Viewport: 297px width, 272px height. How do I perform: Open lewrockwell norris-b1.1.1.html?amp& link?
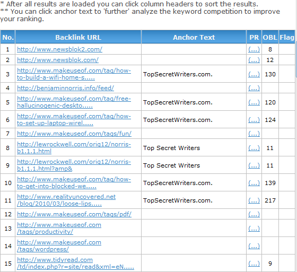pyautogui.click(x=74, y=165)
